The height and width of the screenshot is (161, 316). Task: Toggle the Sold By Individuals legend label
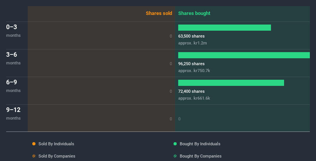point(56,144)
